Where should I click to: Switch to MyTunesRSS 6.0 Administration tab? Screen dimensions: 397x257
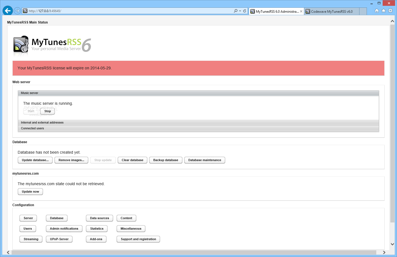(276, 11)
